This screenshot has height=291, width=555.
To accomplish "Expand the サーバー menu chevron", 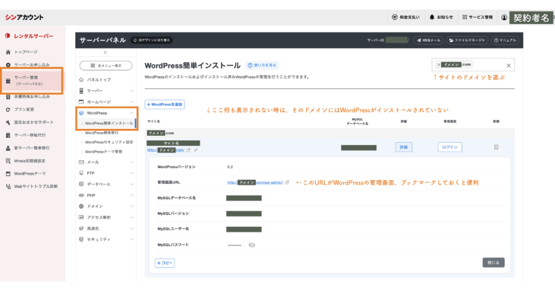I will click(132, 91).
